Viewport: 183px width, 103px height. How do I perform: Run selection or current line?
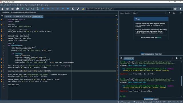(37, 9)
